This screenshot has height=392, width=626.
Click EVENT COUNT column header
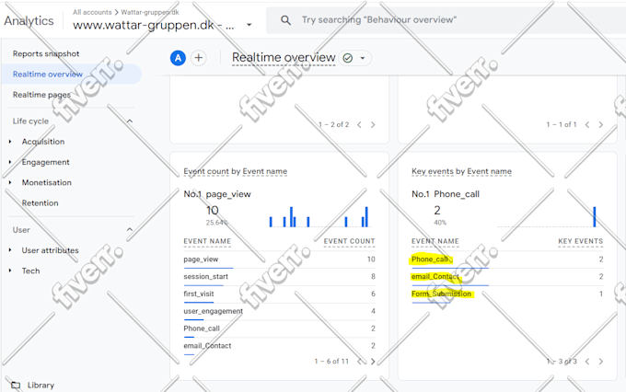(x=349, y=241)
